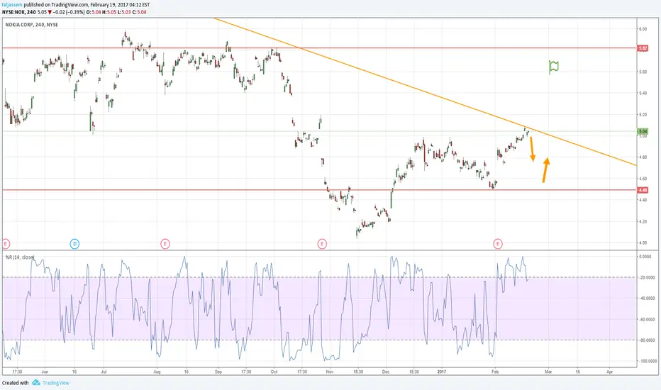Click the NYSE:NOK, 240 symbol text
Image resolution: width=661 pixels, height=390 pixels.
click(18, 12)
